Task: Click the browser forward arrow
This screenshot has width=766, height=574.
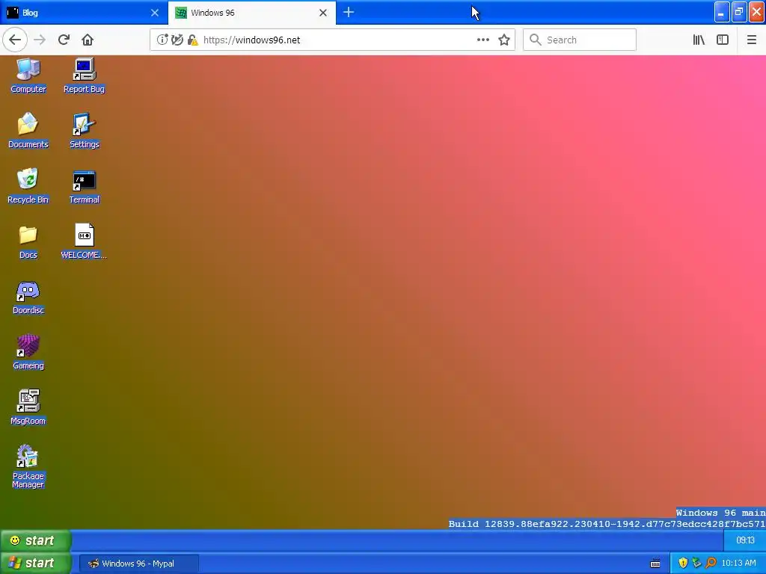Action: (40, 40)
